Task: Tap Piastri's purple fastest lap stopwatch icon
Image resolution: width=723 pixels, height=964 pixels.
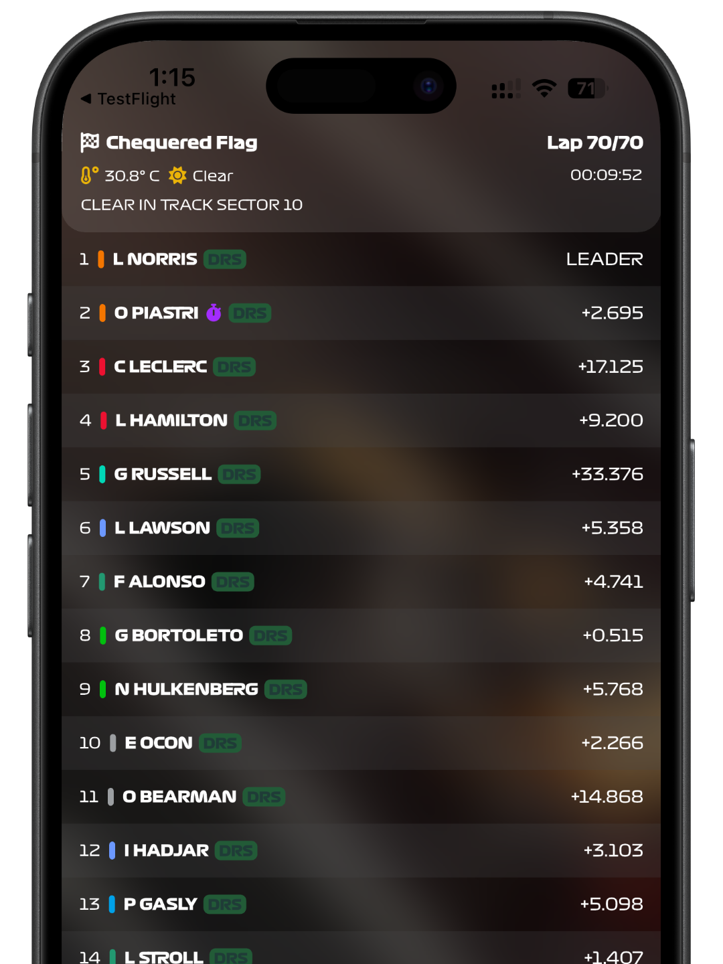Action: pyautogui.click(x=214, y=313)
